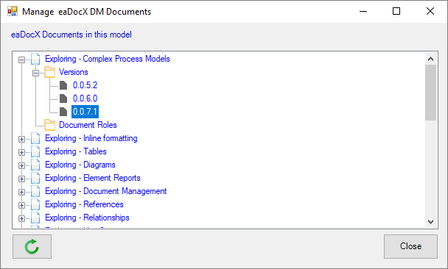Click the file icon for version 0.0.5.2
This screenshot has width=448, height=269.
[x=63, y=85]
